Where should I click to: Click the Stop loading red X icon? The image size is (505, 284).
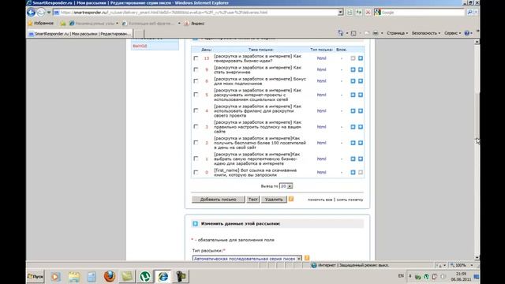click(368, 13)
